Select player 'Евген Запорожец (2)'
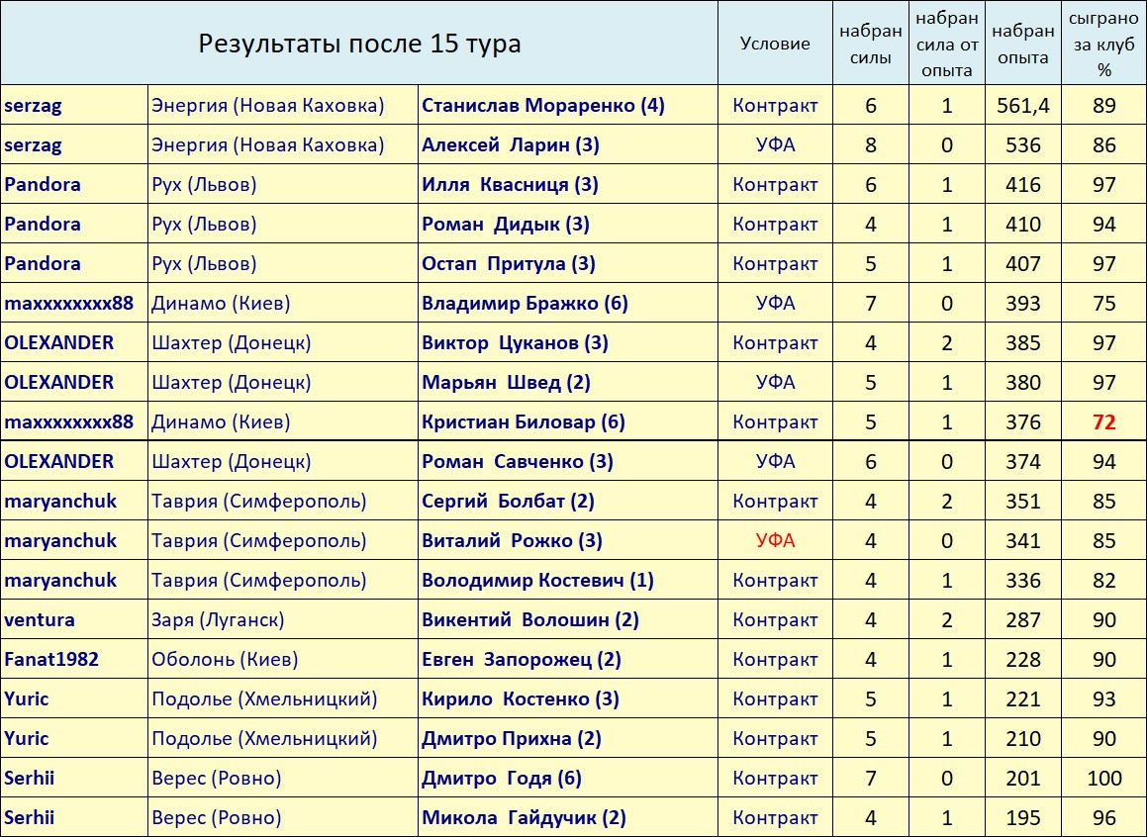 521,659
